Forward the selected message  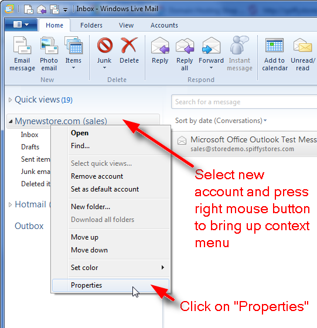click(211, 50)
